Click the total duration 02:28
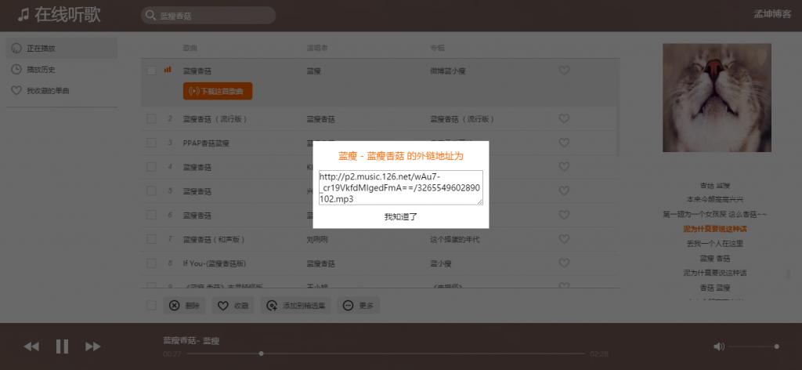The width and height of the screenshot is (802, 370). [599, 354]
